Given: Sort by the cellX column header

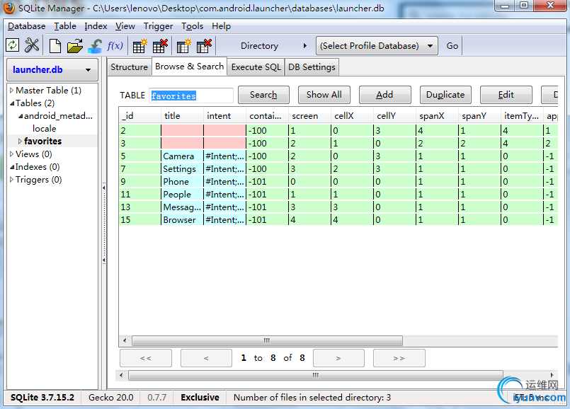Looking at the screenshot, I should click(x=352, y=116).
